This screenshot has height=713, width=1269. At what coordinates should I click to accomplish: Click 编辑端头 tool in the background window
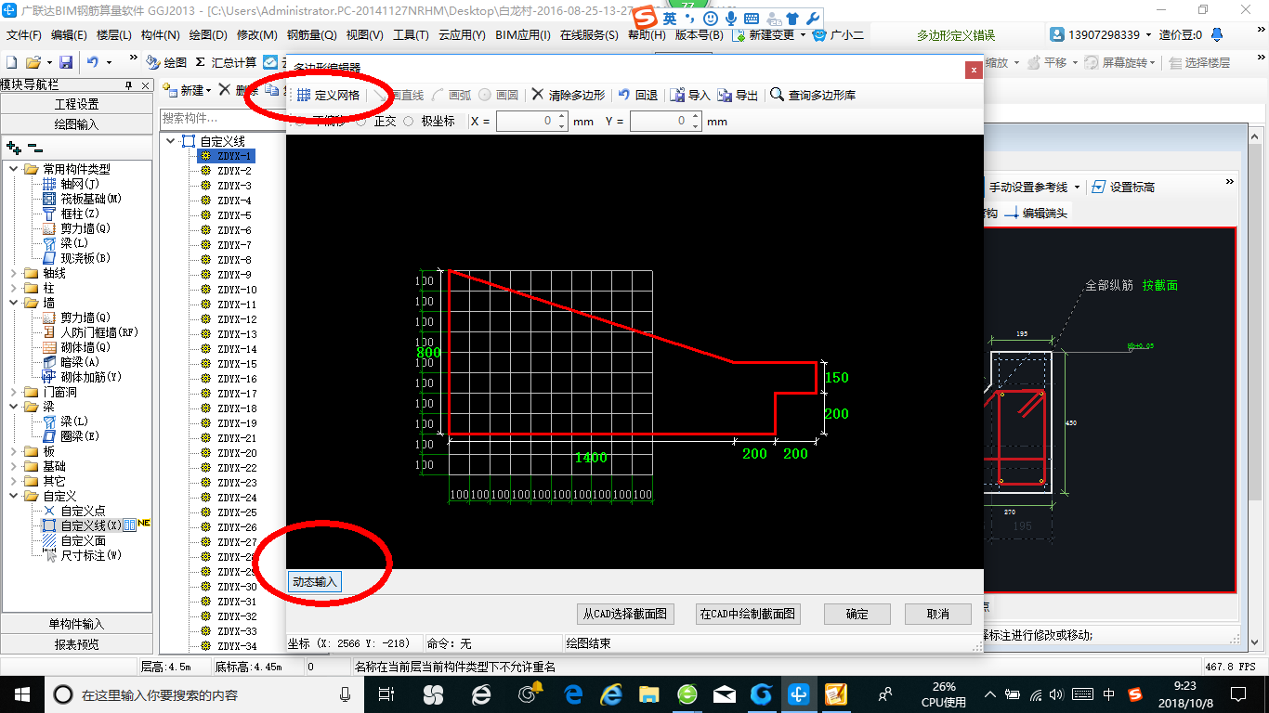pyautogui.click(x=1036, y=213)
